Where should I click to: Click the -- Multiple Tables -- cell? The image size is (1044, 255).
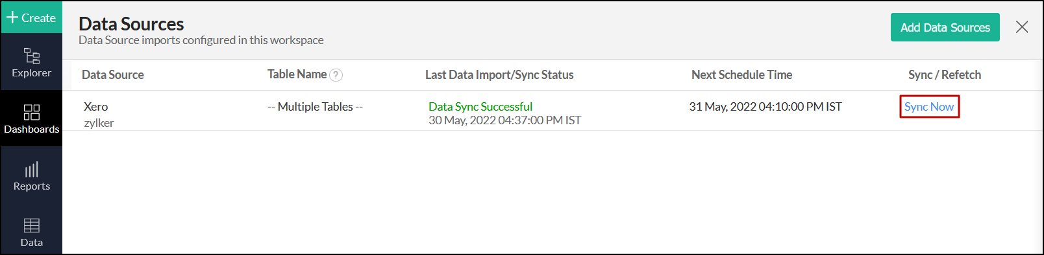[316, 107]
